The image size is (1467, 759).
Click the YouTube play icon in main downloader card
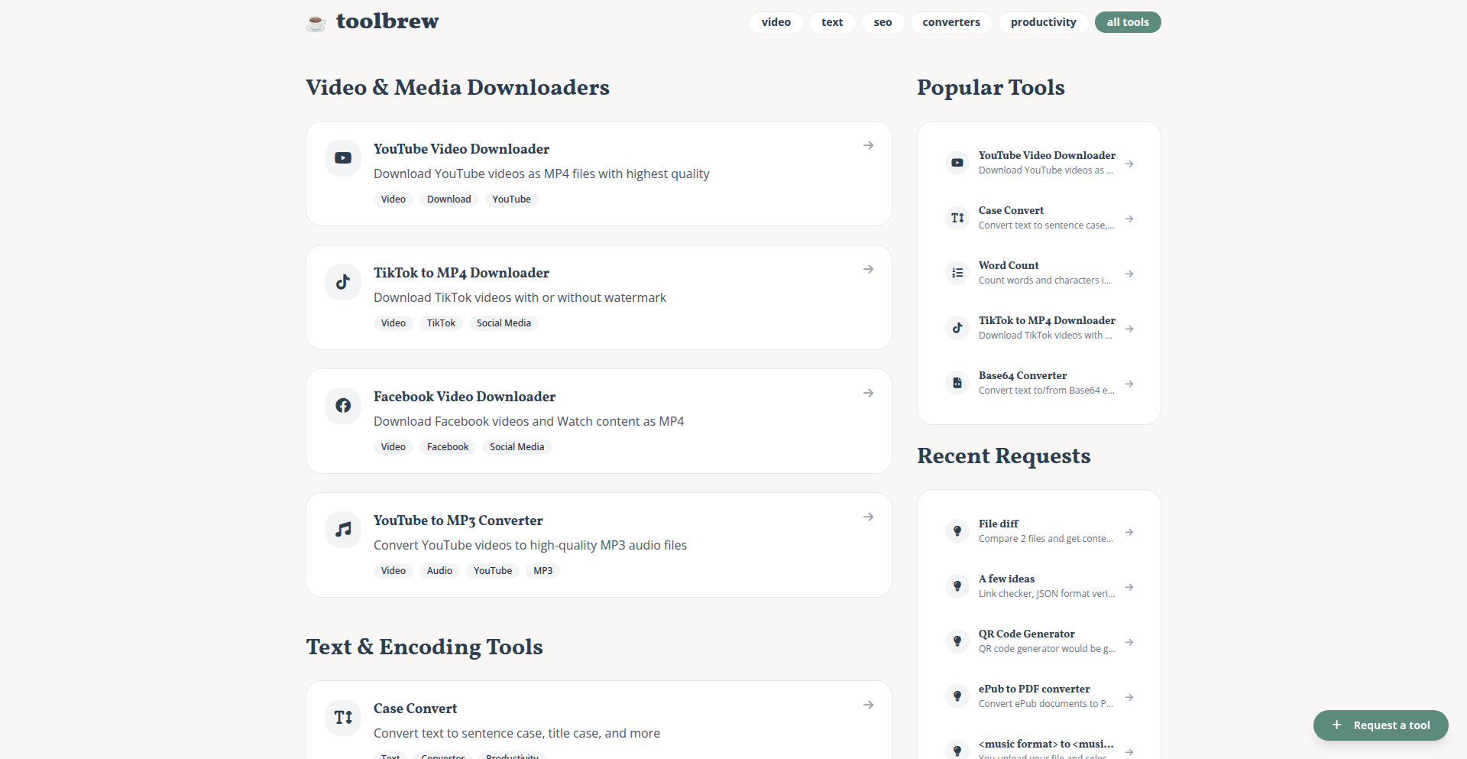[343, 158]
